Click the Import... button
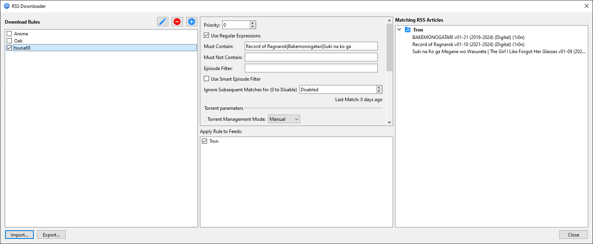The height and width of the screenshot is (244, 593). (x=19, y=235)
